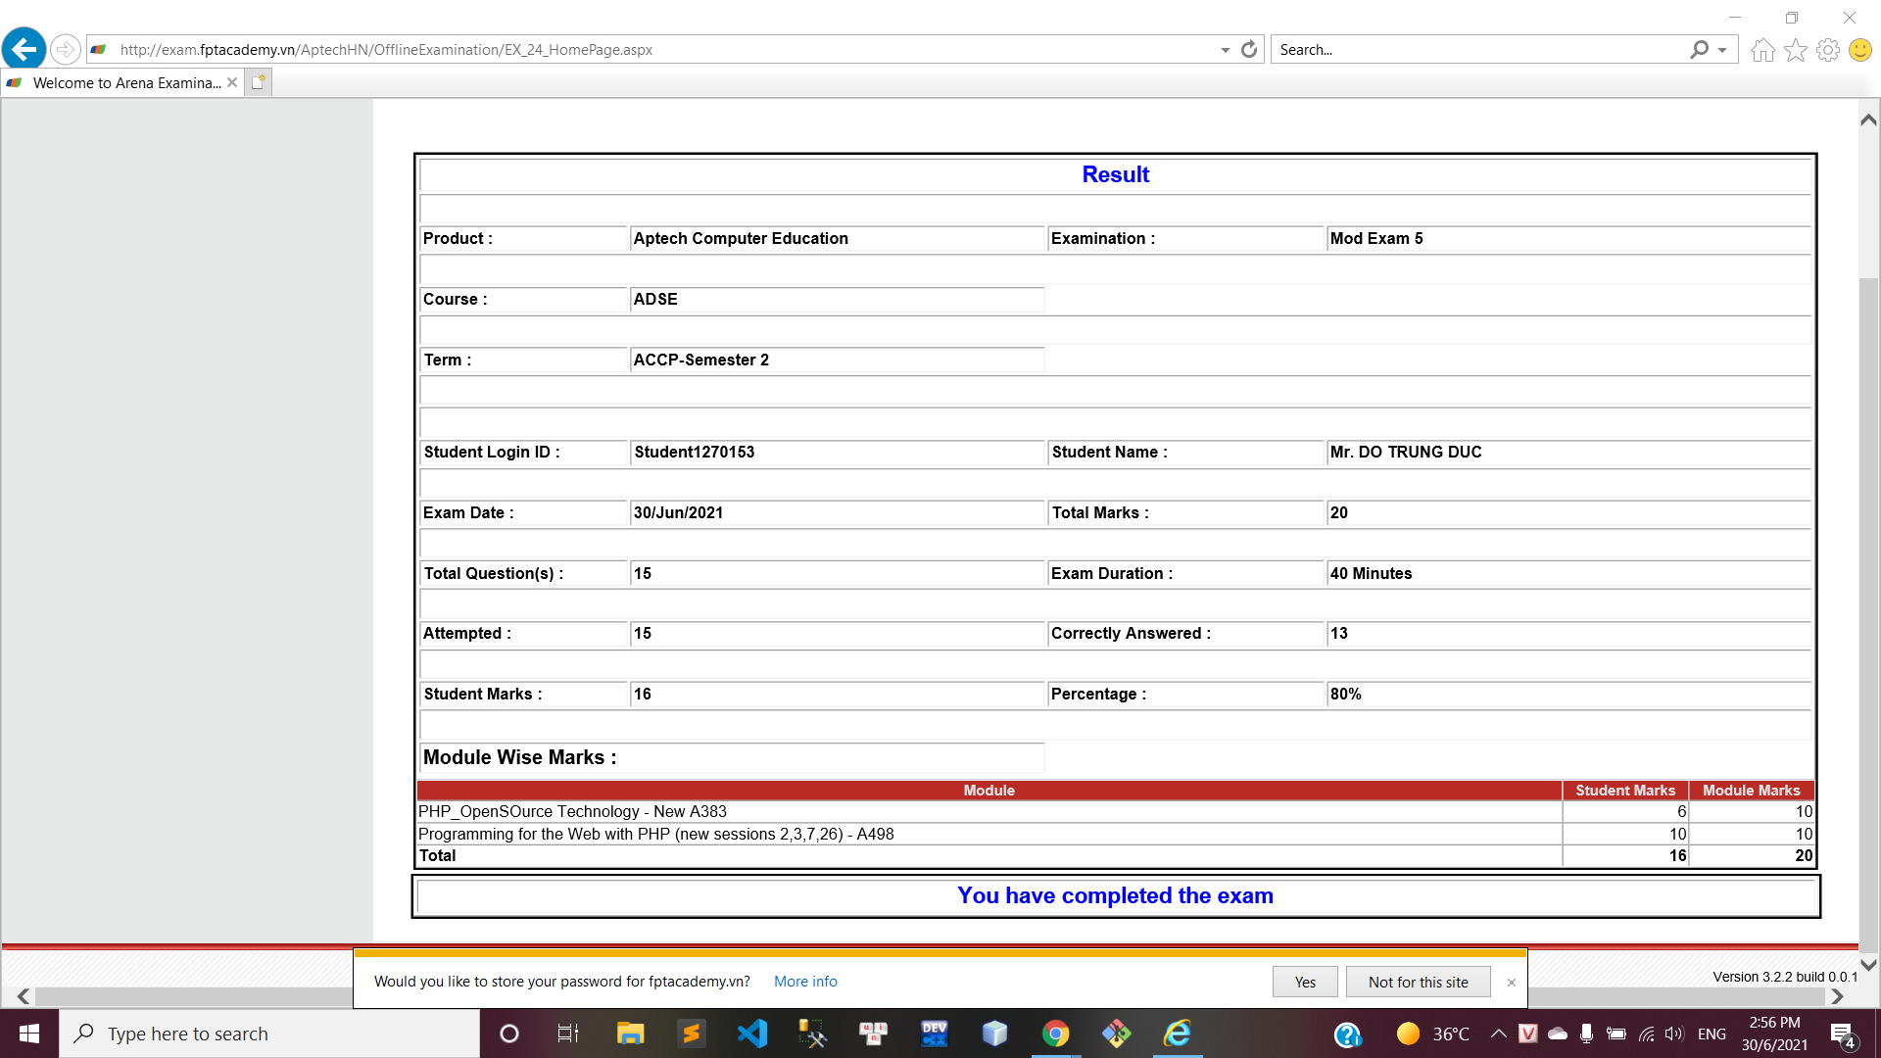Open the Wi-Fi network tray icon
This screenshot has width=1881, height=1058.
click(x=1646, y=1034)
